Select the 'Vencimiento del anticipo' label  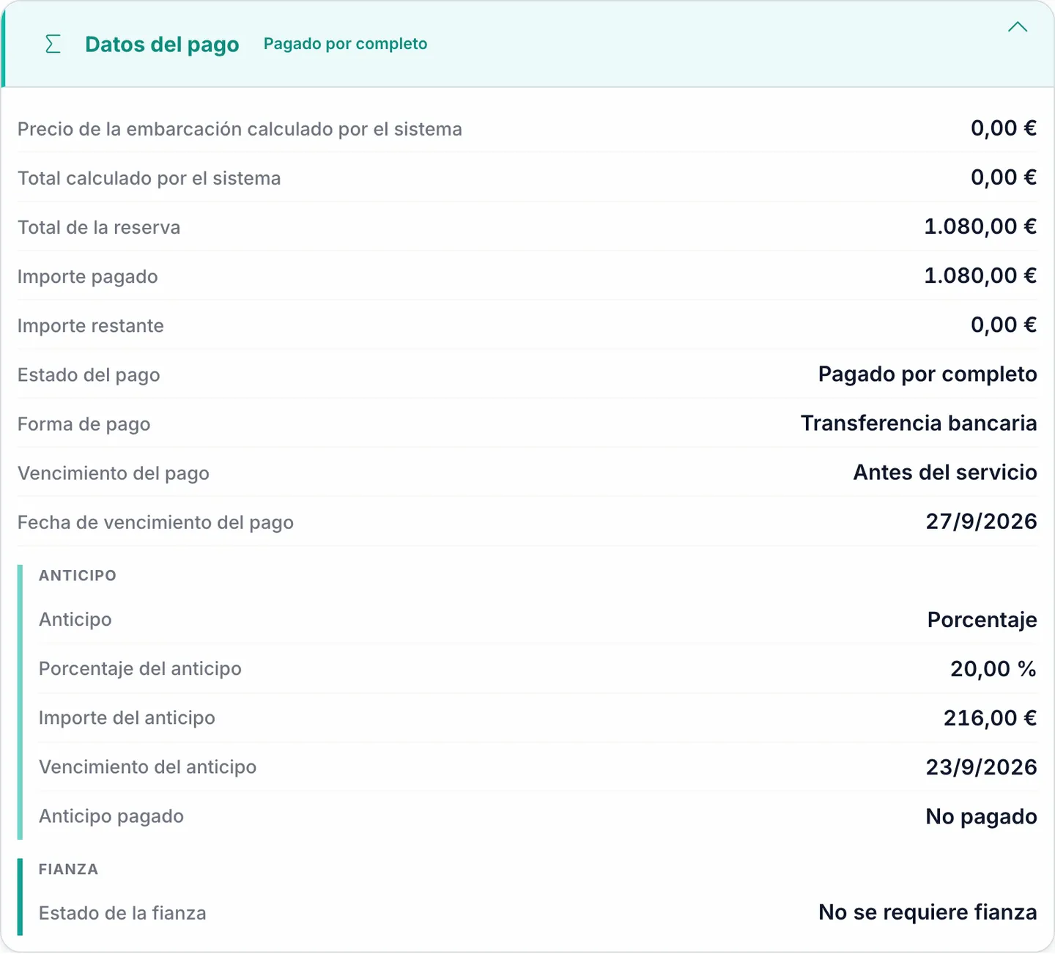[147, 766]
